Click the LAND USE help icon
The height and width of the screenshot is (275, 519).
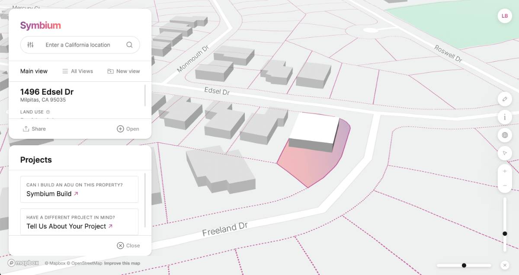click(x=48, y=112)
